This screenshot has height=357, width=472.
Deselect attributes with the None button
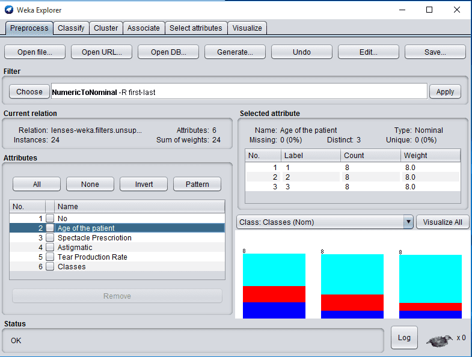(x=90, y=185)
